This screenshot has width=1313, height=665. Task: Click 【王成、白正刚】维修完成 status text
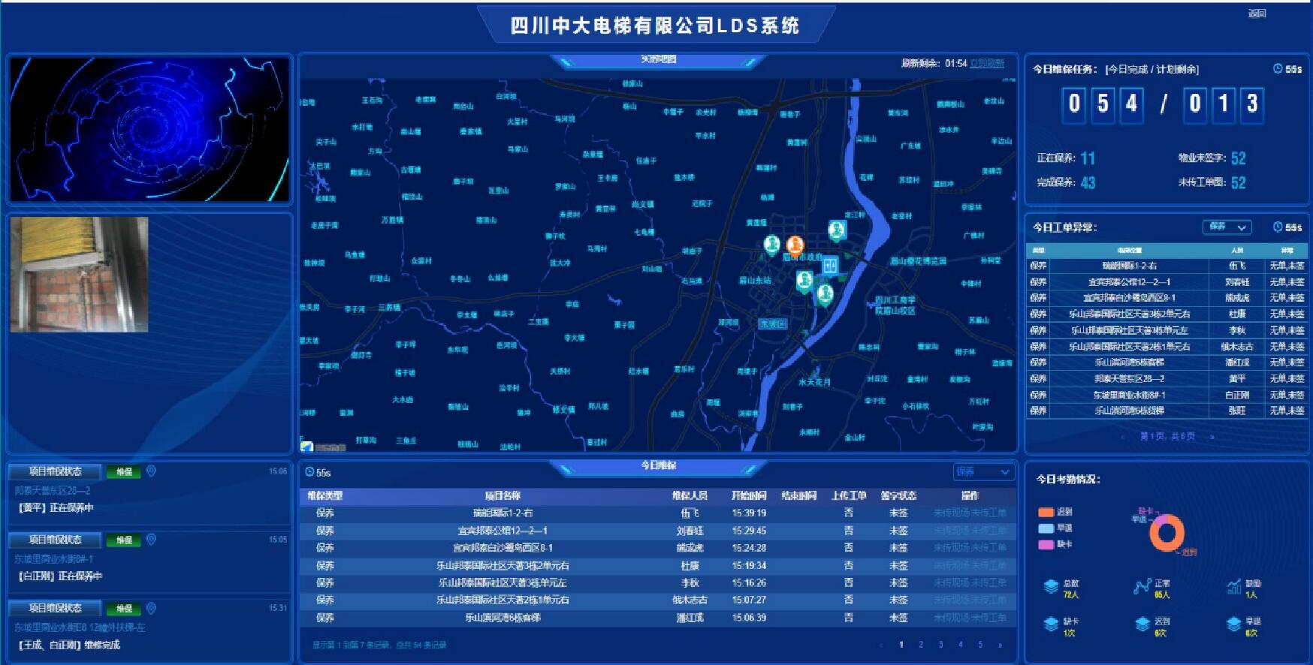68,645
